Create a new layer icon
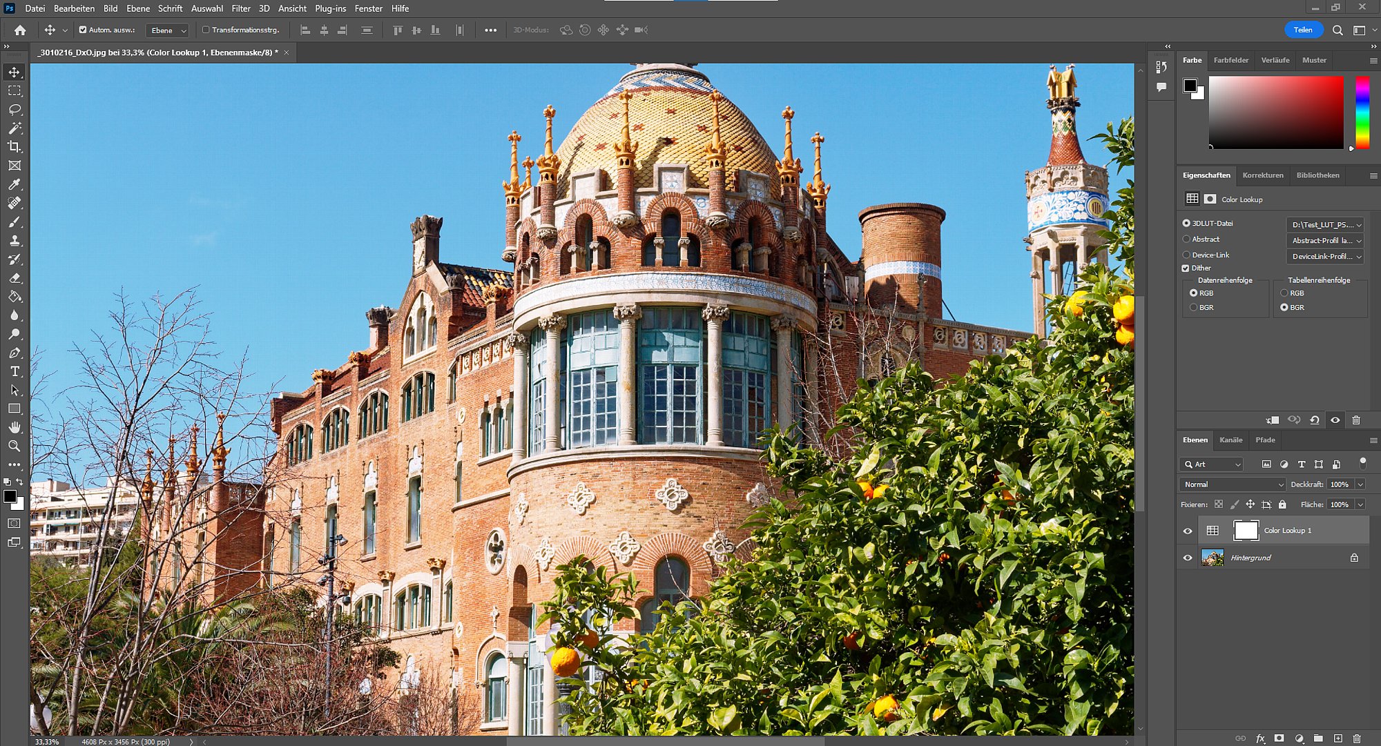This screenshot has width=1381, height=746. (1337, 738)
